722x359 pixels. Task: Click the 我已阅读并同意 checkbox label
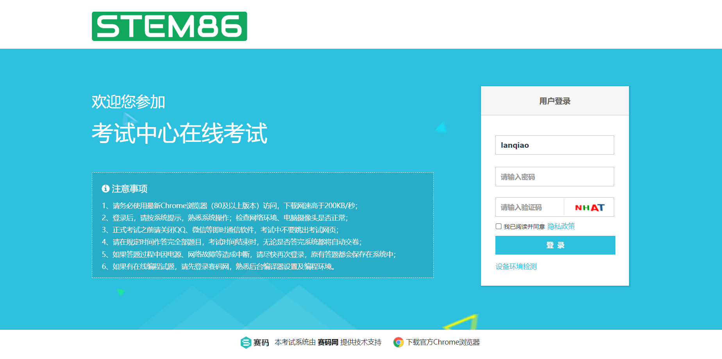pos(524,227)
